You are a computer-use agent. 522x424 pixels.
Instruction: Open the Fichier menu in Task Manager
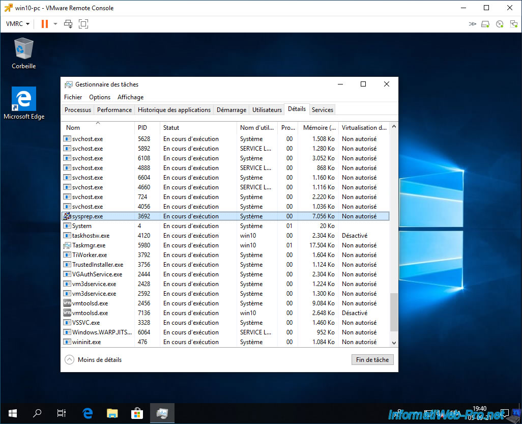[73, 97]
